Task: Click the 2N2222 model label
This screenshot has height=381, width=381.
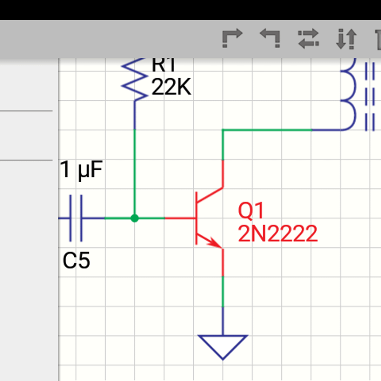Action: (277, 234)
